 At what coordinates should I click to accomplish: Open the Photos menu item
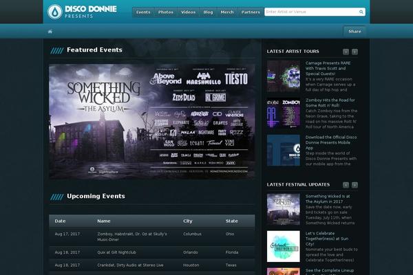[166, 12]
